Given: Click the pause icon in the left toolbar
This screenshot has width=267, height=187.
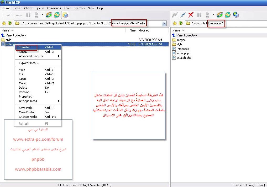Looking at the screenshot, I should [x=28, y=15].
